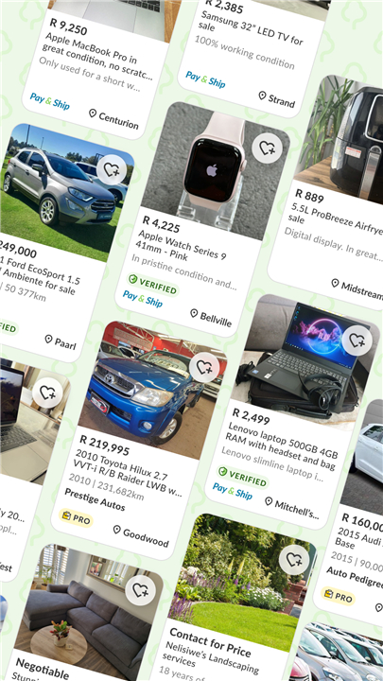This screenshot has width=383, height=681.
Task: Select the VERIFIED badge on Apple Watch card
Action: click(152, 285)
